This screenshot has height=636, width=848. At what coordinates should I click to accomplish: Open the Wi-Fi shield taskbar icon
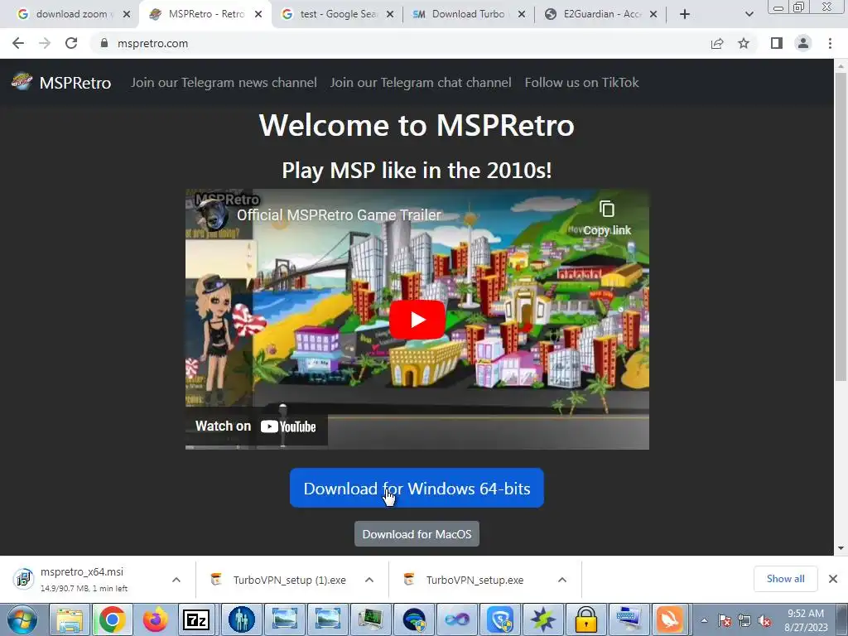click(414, 619)
